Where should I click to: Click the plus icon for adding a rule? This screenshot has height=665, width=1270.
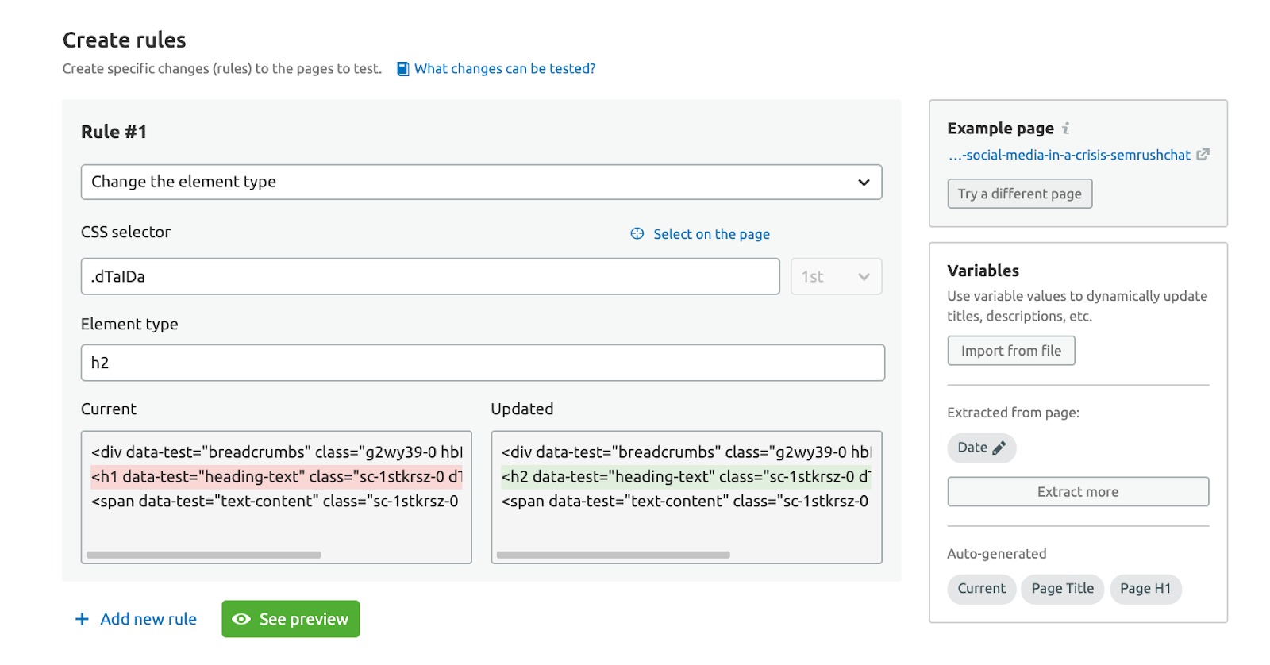(82, 619)
